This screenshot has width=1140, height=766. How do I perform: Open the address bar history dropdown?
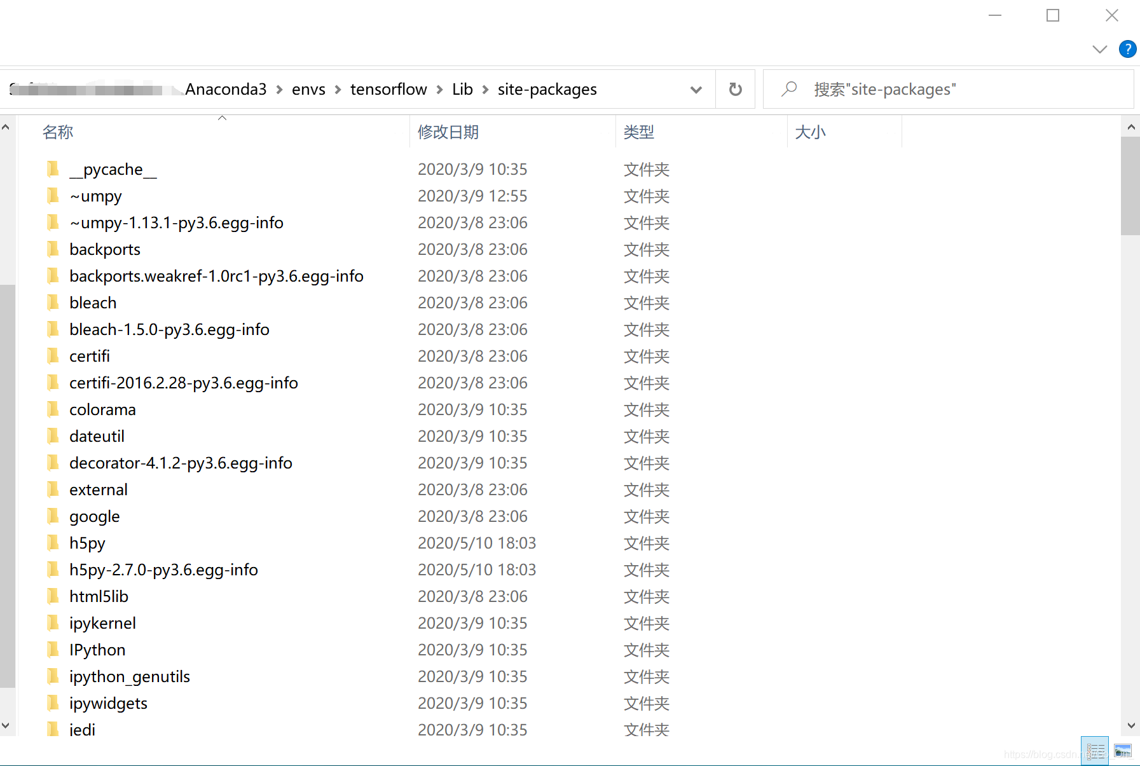point(696,90)
